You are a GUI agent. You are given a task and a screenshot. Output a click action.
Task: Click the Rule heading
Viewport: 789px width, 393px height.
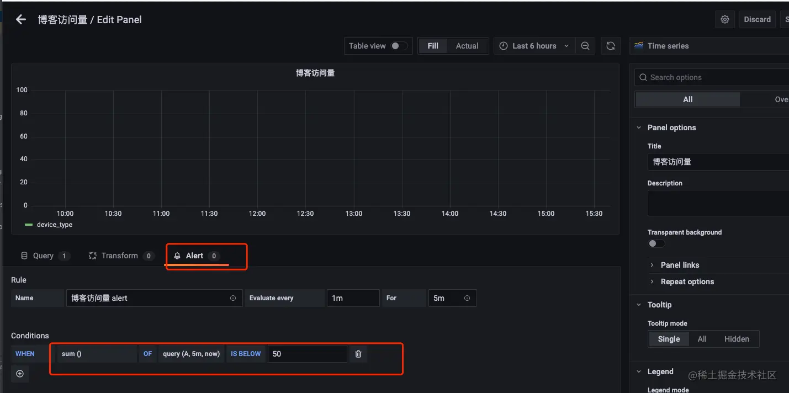point(19,280)
